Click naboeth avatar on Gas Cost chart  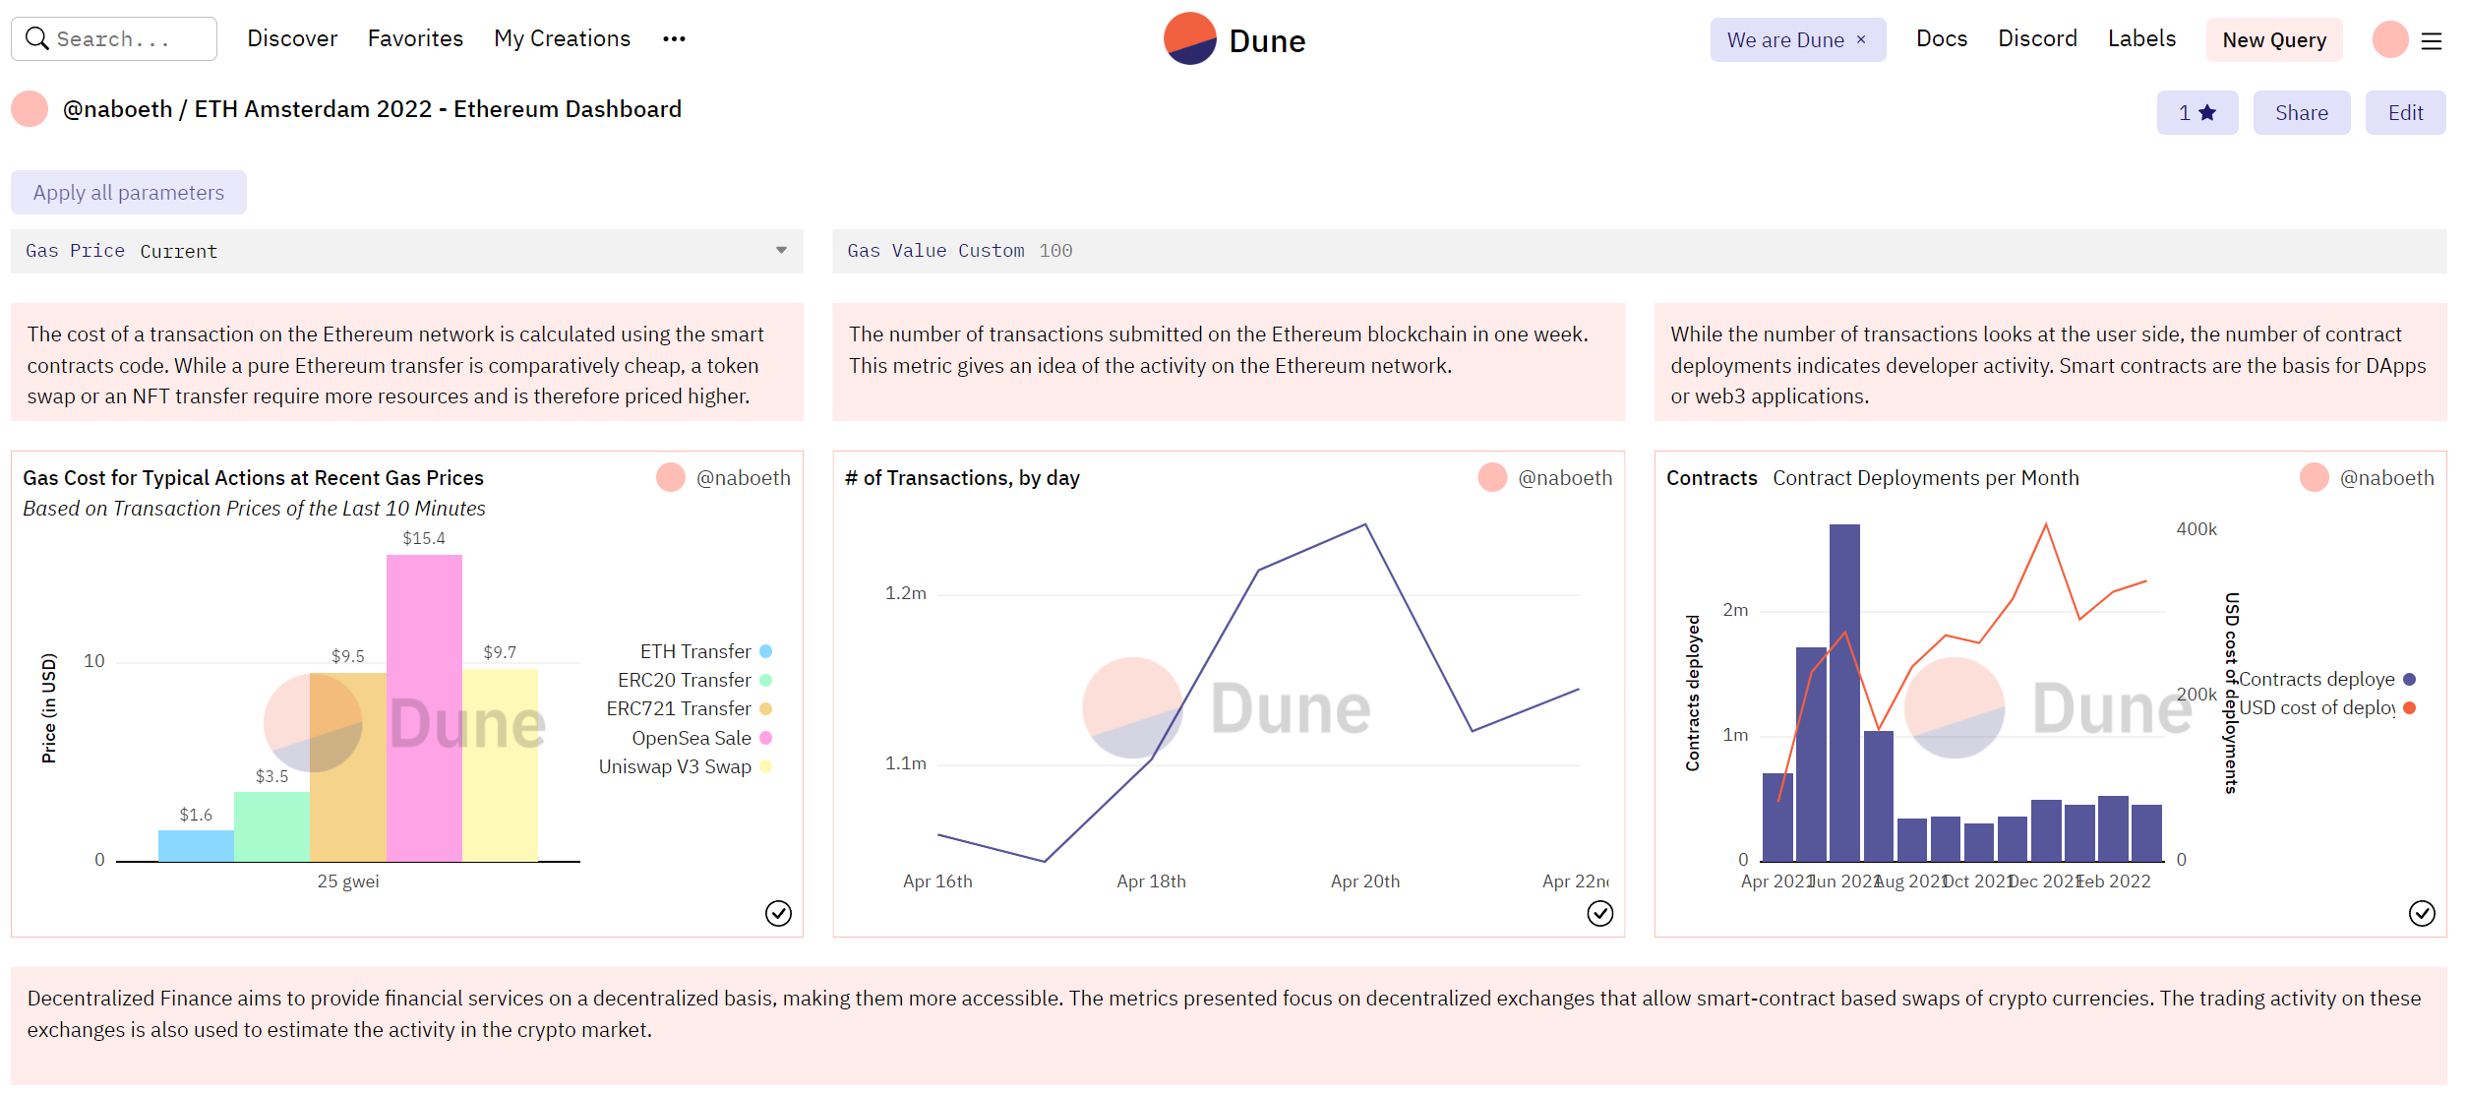point(671,477)
